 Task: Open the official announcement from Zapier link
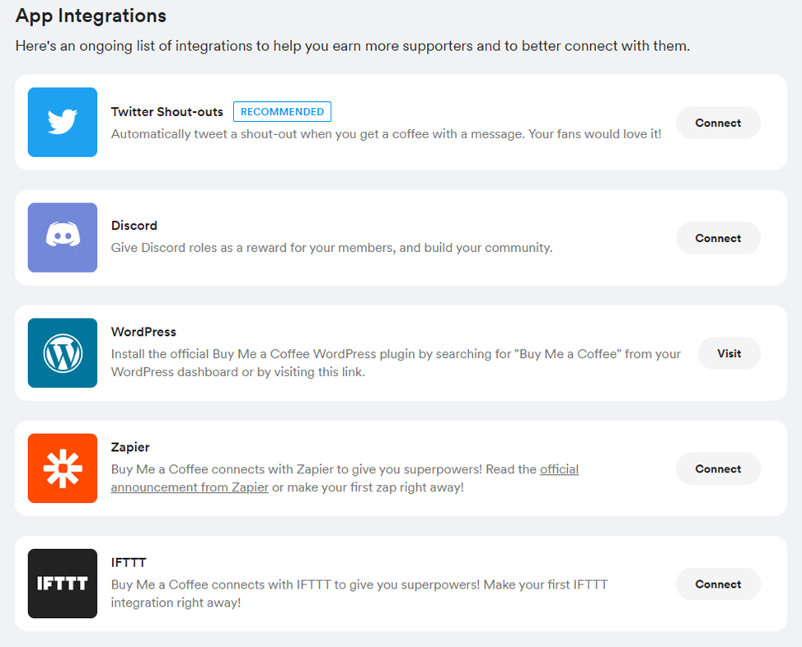[x=190, y=487]
